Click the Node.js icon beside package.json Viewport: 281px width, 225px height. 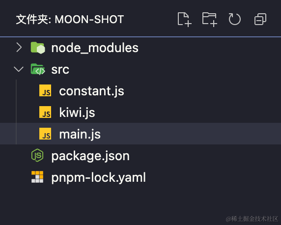point(37,155)
